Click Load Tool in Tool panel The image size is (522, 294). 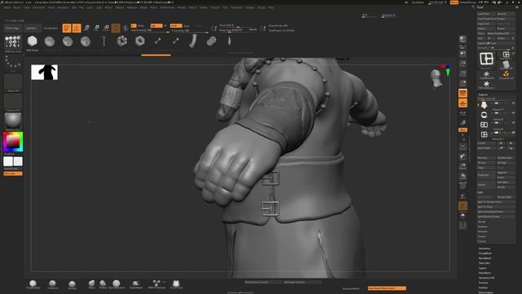(486, 14)
